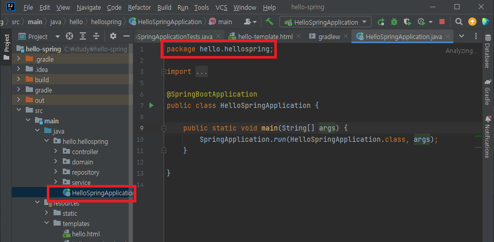Open the Refactor menu
This screenshot has height=242, width=494.
(139, 7)
